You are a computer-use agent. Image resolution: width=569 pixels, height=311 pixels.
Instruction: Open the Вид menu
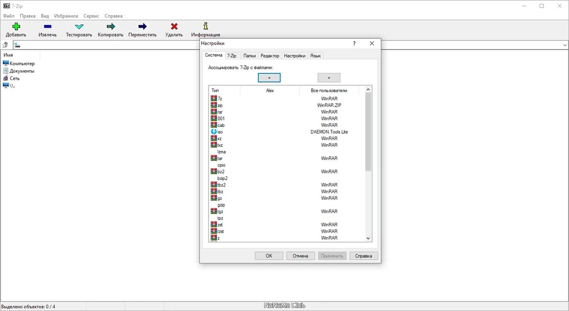45,16
